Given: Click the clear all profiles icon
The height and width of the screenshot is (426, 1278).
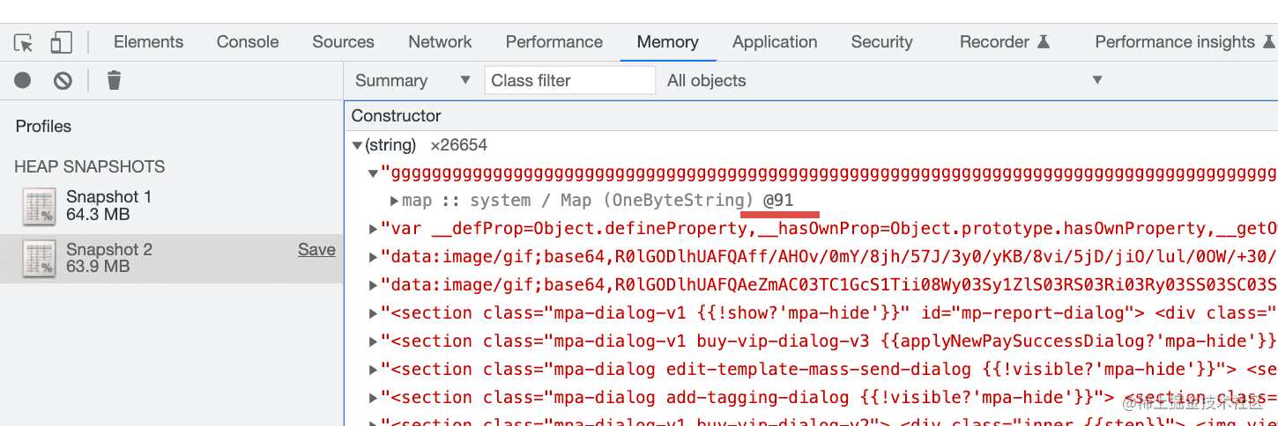Looking at the screenshot, I should point(63,81).
